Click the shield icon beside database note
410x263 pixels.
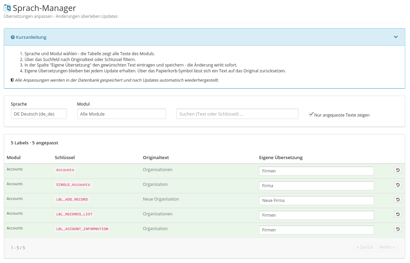click(x=12, y=80)
